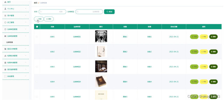Expand 个人中心 with its chevron
Viewport: 224px width, 101px height.
coord(26,9)
